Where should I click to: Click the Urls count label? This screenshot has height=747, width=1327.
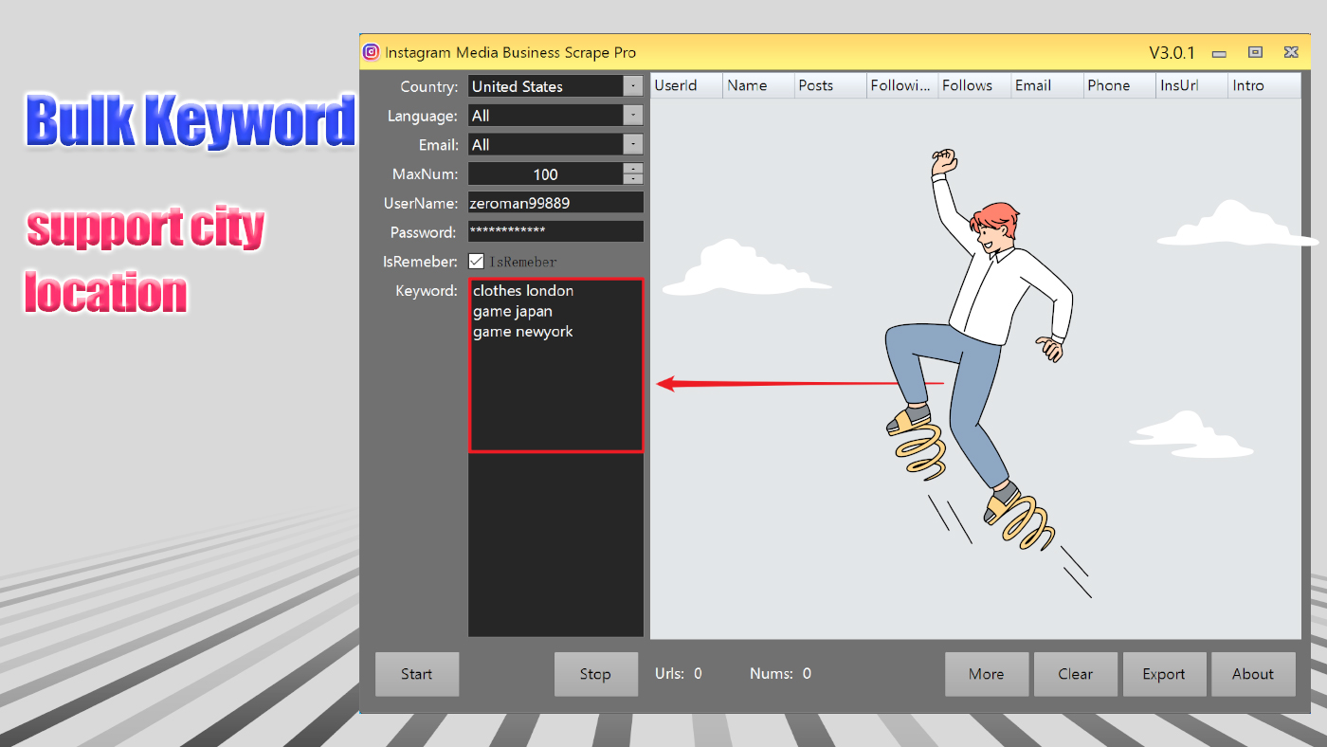coord(679,674)
